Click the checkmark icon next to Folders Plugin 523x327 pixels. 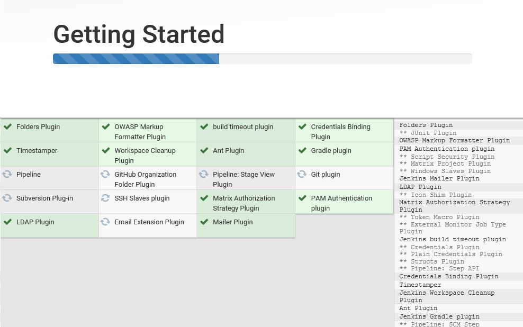pyautogui.click(x=7, y=126)
